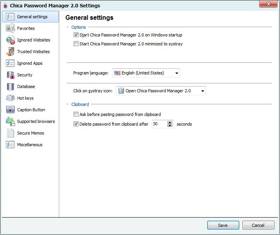Click the US flag icon in language box
Viewport: 280px width, 235px height.
pyautogui.click(x=117, y=73)
